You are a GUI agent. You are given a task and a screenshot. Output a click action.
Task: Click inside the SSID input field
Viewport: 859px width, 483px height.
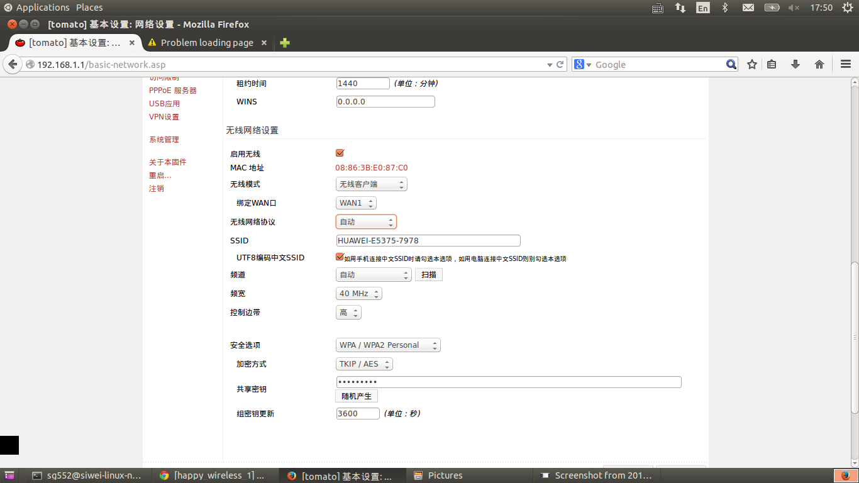pos(428,240)
